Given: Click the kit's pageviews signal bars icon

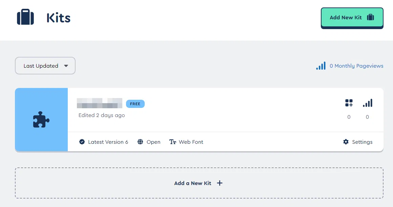Looking at the screenshot, I should tap(368, 103).
